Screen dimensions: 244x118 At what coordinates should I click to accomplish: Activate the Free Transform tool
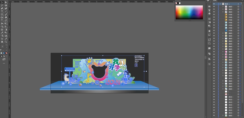tap(6, 23)
